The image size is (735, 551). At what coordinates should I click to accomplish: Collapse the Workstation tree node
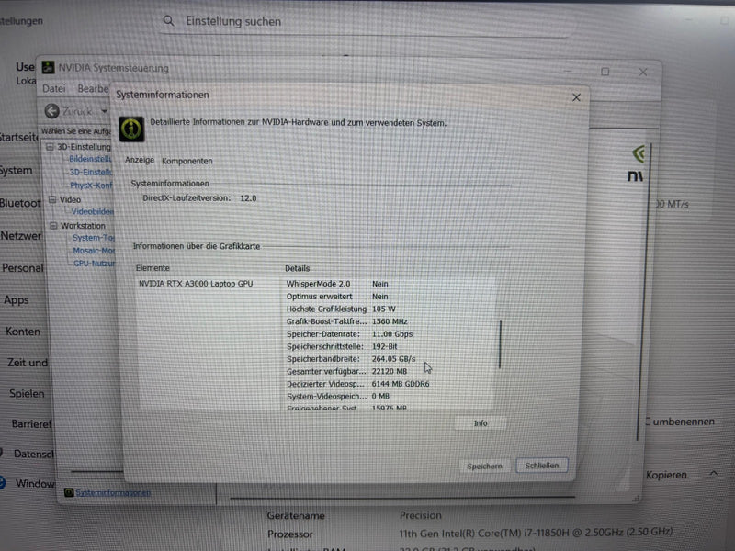click(x=53, y=226)
